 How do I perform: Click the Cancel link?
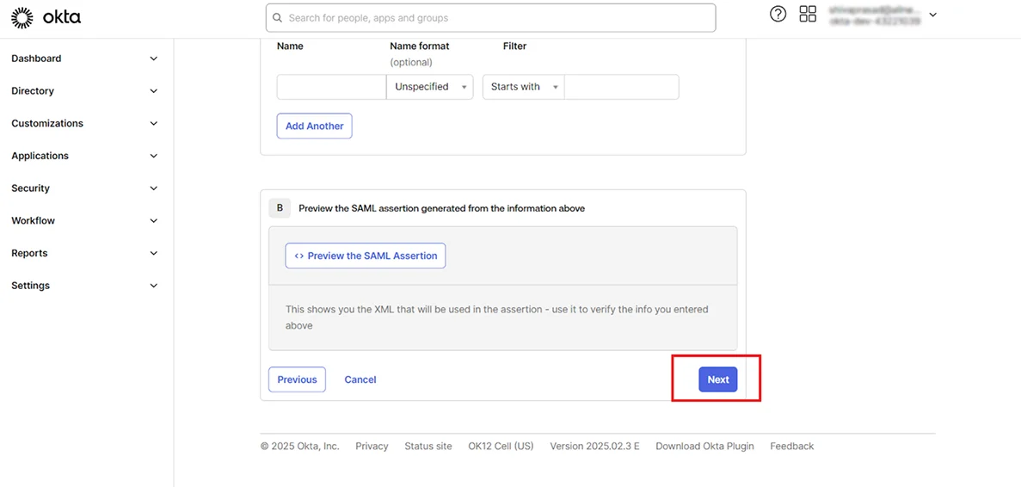[x=360, y=379]
